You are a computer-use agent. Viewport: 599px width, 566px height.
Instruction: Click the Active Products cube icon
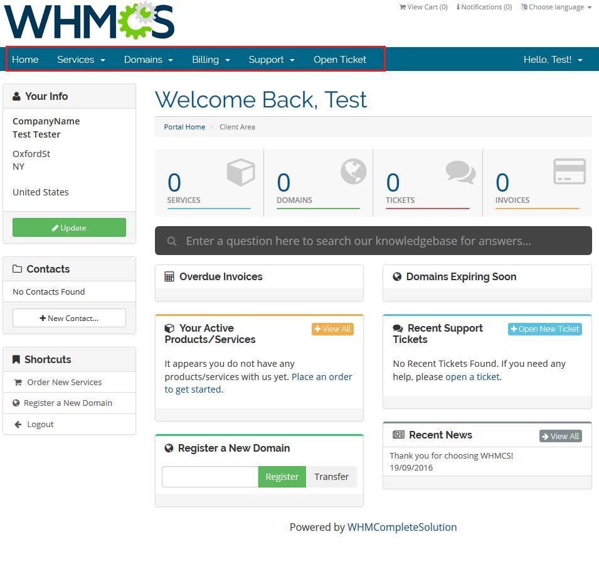(169, 329)
